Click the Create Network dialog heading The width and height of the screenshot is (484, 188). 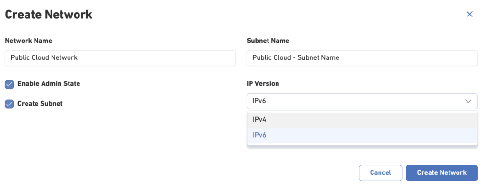click(x=49, y=15)
